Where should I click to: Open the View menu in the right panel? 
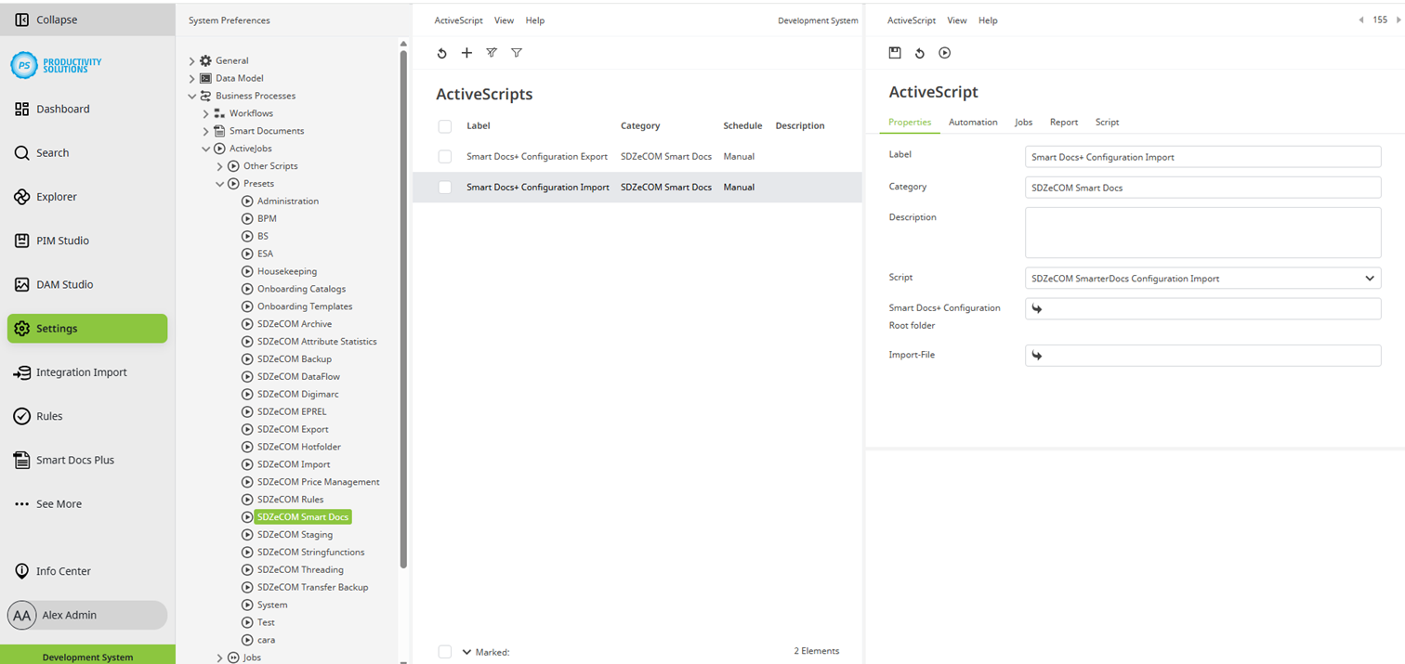click(956, 20)
